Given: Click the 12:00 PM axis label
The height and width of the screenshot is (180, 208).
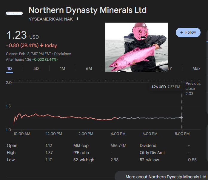Looking at the screenshot, I should 54,134.
